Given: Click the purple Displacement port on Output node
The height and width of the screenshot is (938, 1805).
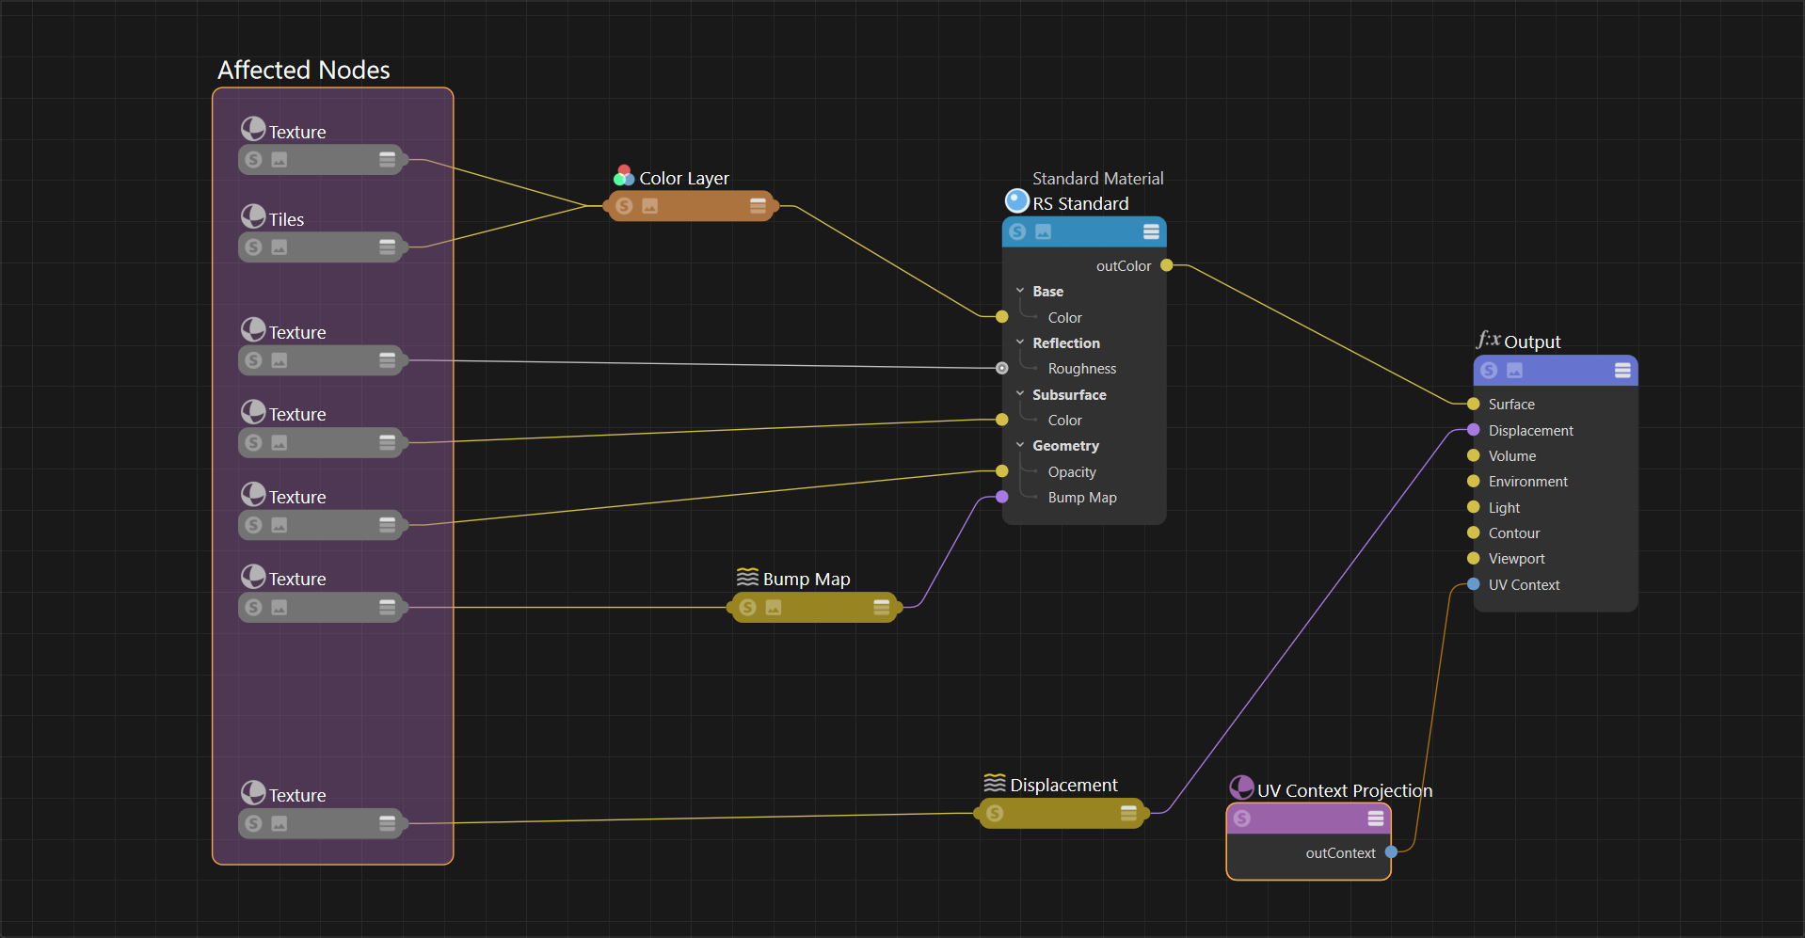Looking at the screenshot, I should 1473,430.
